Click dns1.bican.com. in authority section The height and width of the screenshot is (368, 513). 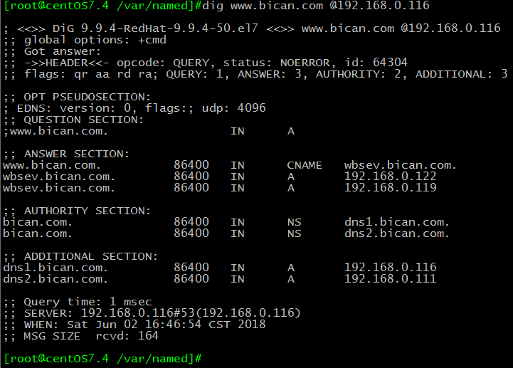click(397, 222)
